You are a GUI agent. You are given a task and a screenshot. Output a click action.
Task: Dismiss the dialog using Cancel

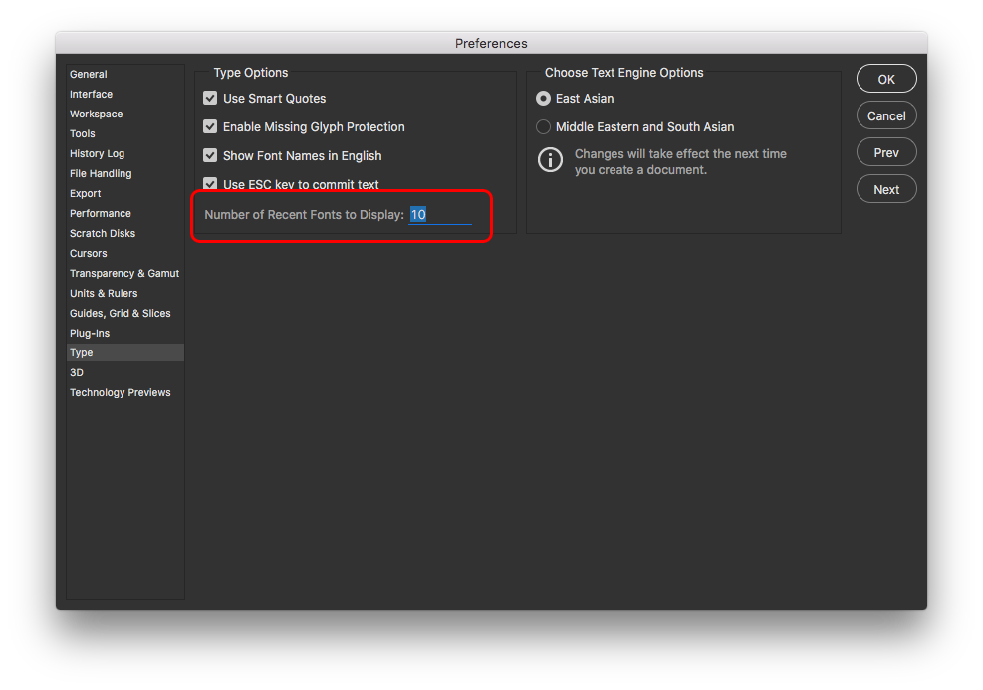(886, 115)
